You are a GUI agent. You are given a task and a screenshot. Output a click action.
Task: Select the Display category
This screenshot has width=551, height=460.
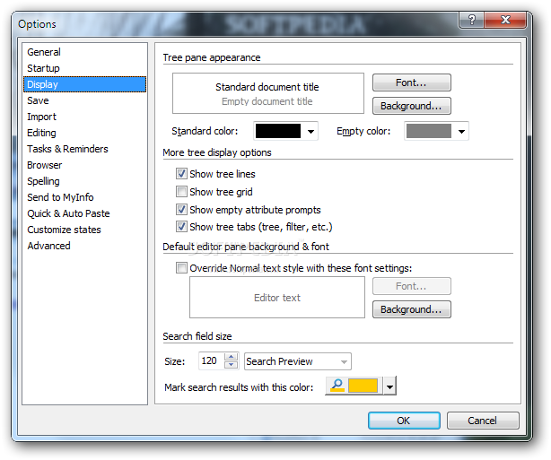[84, 84]
